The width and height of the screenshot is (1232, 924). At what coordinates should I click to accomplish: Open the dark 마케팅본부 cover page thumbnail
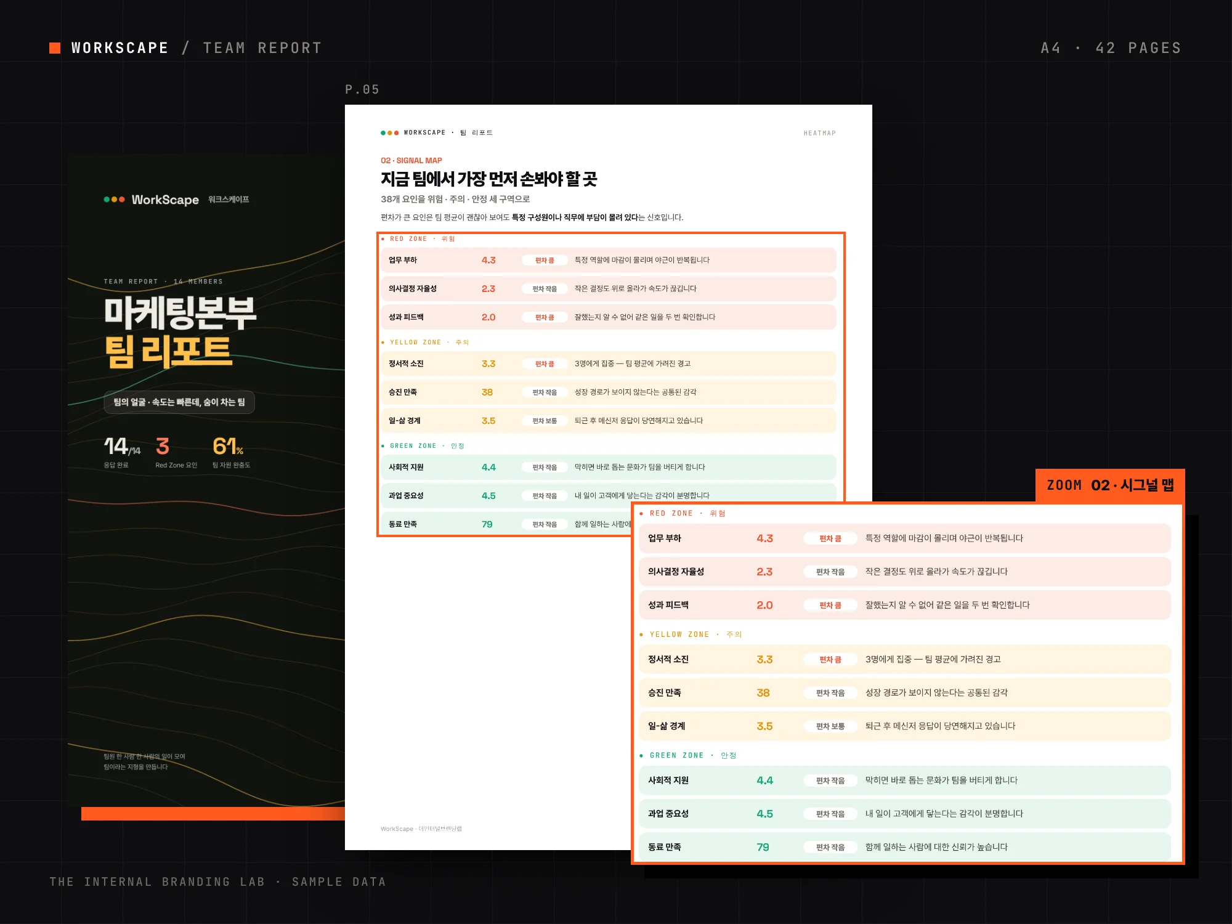tap(206, 480)
